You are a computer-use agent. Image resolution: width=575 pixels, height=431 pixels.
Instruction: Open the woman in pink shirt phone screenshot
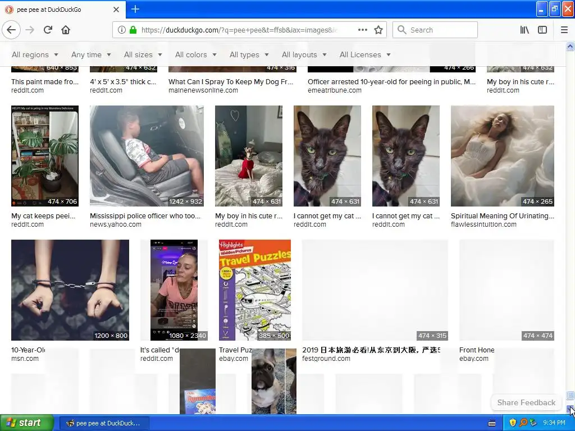tap(174, 290)
